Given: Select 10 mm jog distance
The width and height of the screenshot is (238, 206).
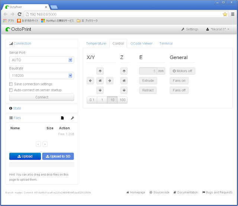Looking at the screenshot, I should pos(112,100).
